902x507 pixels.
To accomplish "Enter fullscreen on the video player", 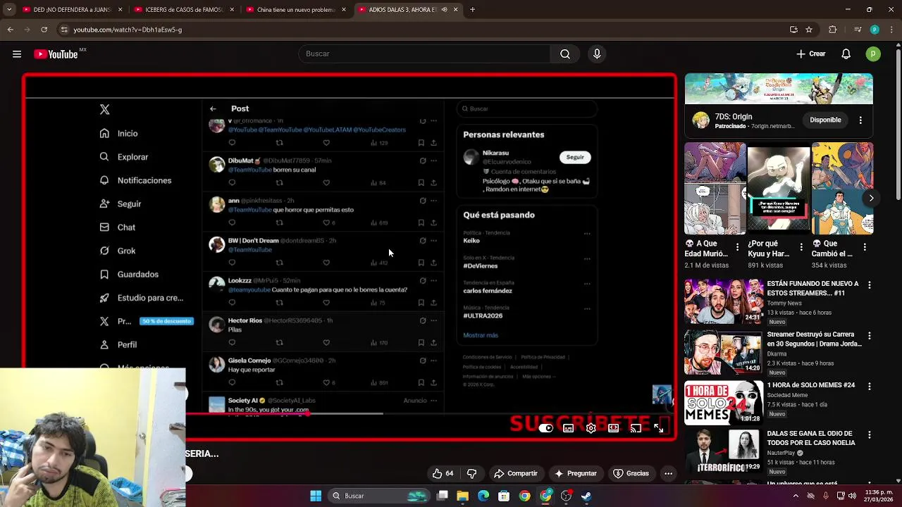I will (x=659, y=428).
